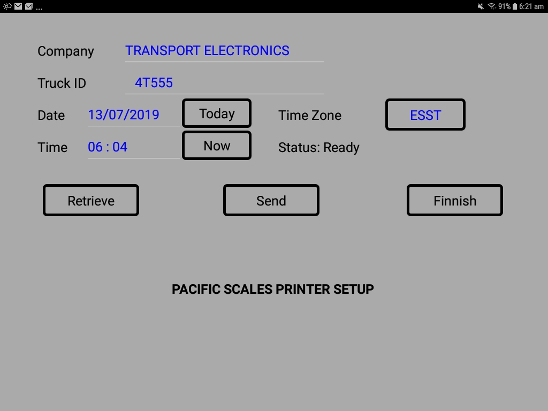The height and width of the screenshot is (411, 548).
Task: Click the Finnish button
Action: click(x=455, y=200)
